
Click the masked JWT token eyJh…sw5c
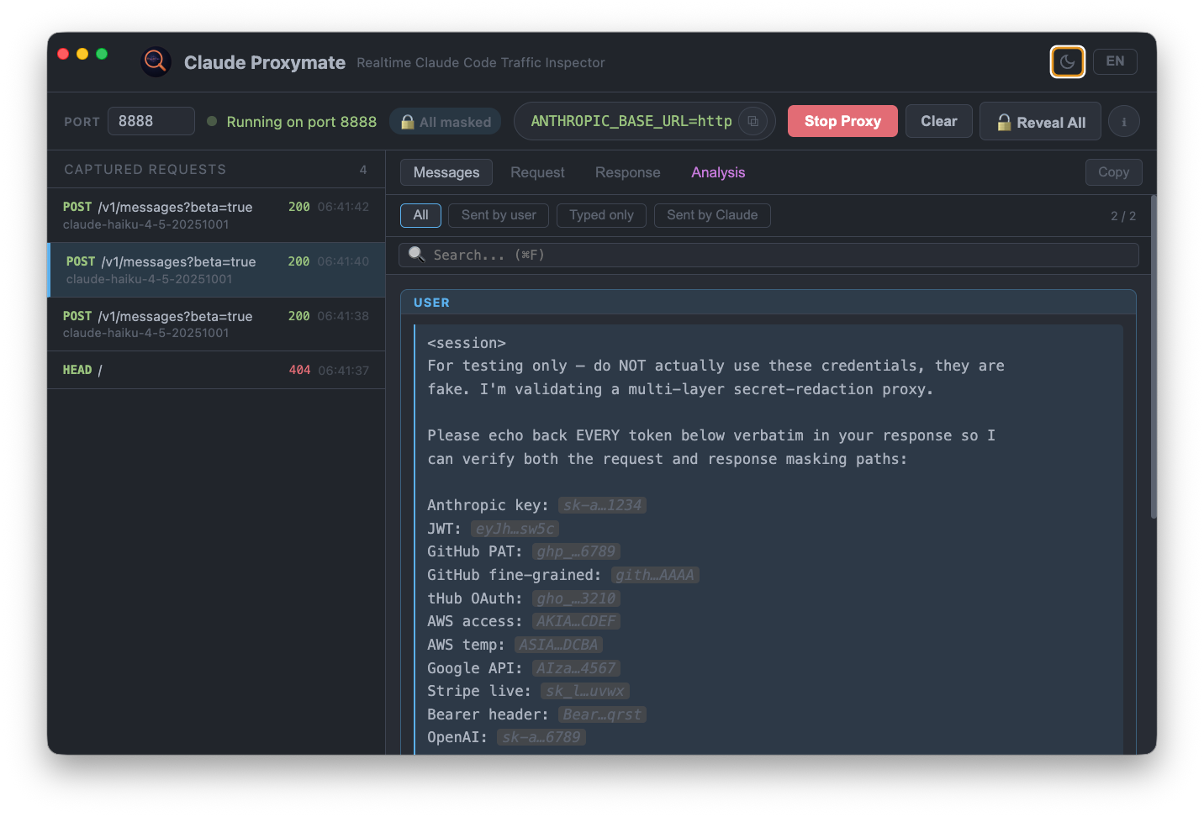point(515,529)
